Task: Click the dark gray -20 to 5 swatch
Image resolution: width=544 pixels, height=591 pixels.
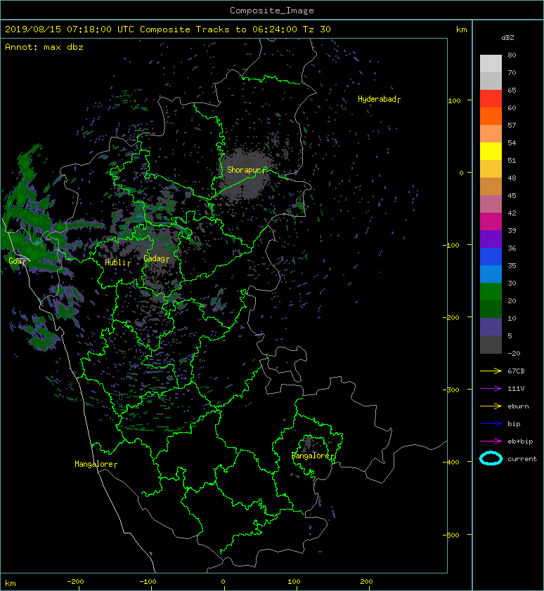Action: point(491,345)
